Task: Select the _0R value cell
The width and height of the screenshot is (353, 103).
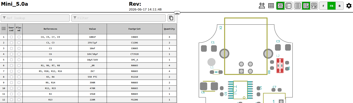Action: [x=93, y=65]
